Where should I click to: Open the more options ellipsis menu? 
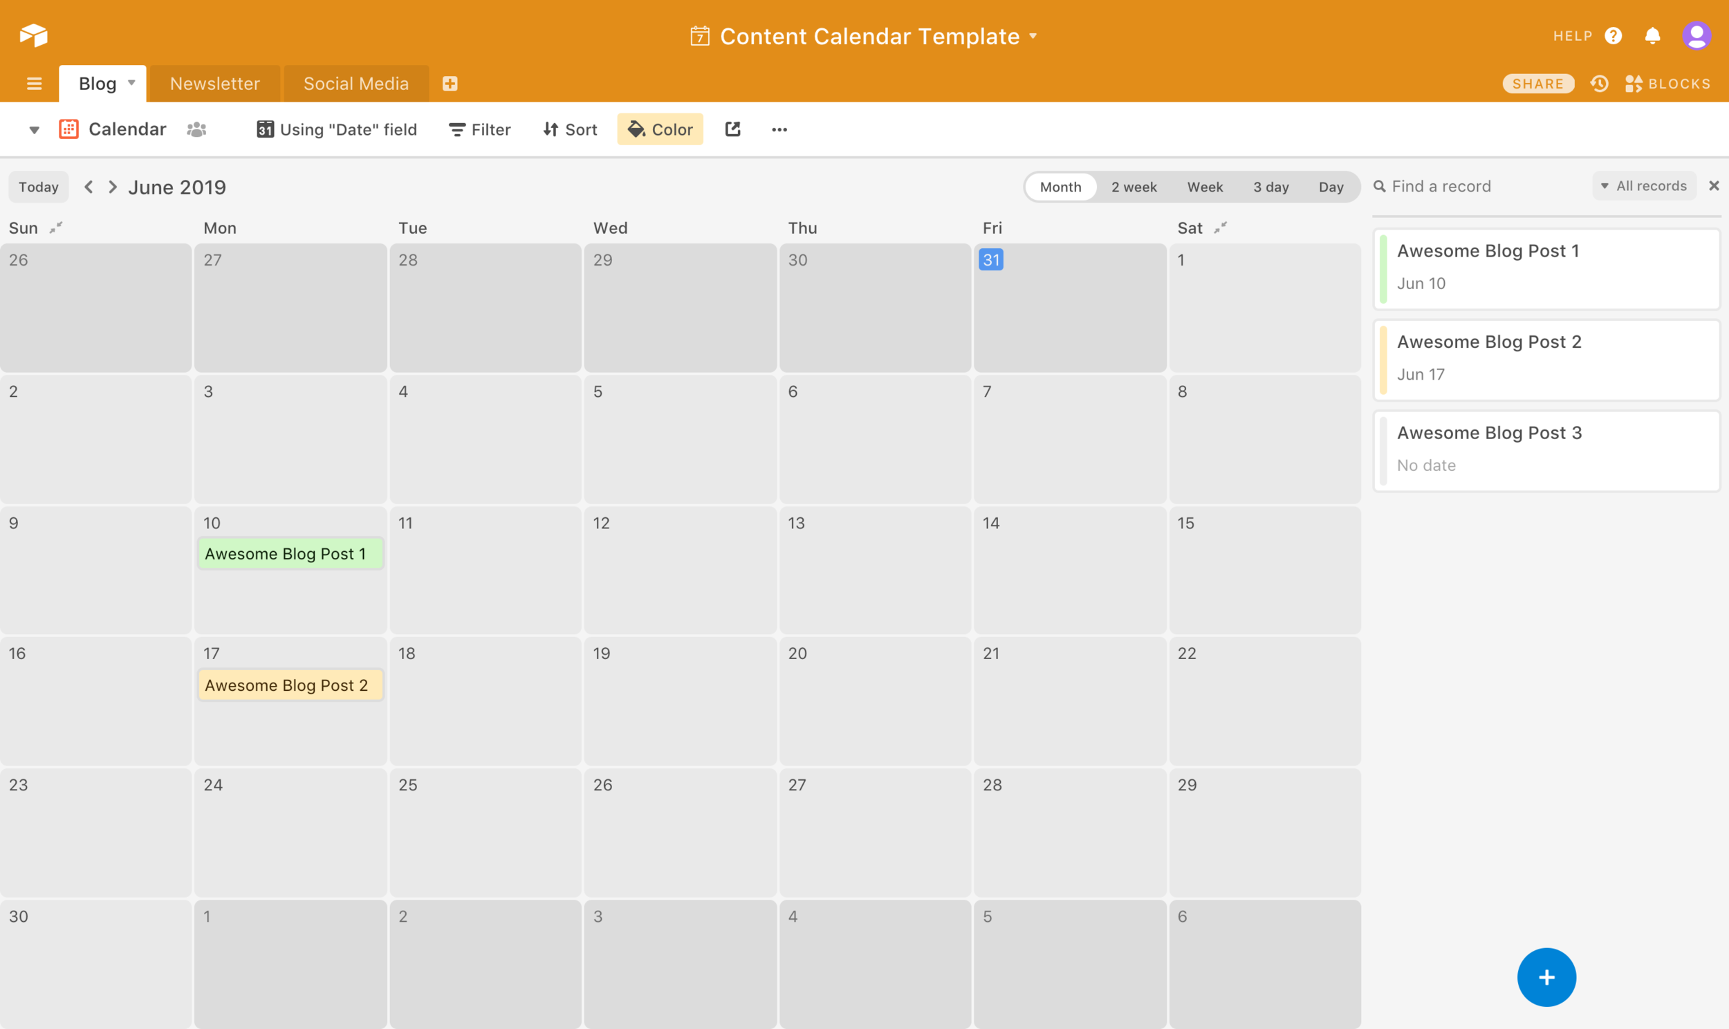click(779, 130)
